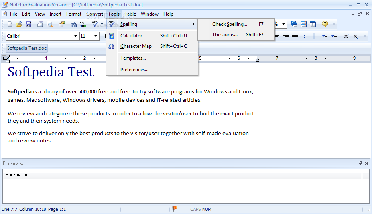Expand the standard toolbar options arrow
Viewport: 372px width, 214px height.
click(334, 24)
